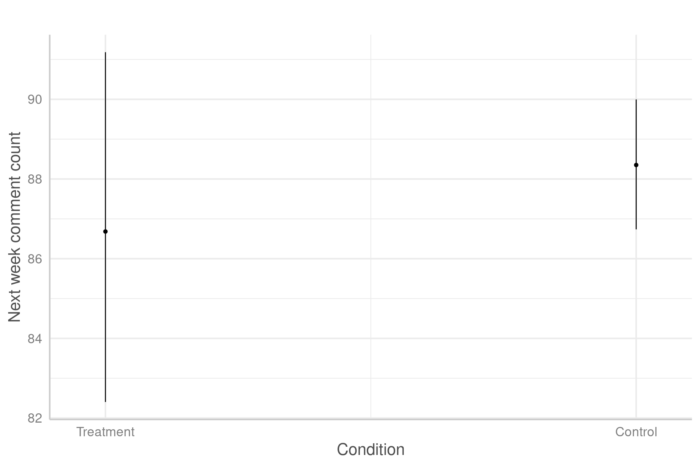
Task: Click the Control mean point
Action: click(x=636, y=165)
